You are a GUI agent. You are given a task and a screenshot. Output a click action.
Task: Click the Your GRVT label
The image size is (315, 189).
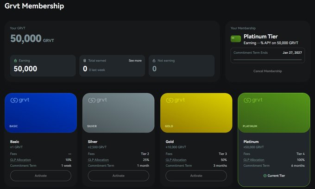pyautogui.click(x=18, y=28)
